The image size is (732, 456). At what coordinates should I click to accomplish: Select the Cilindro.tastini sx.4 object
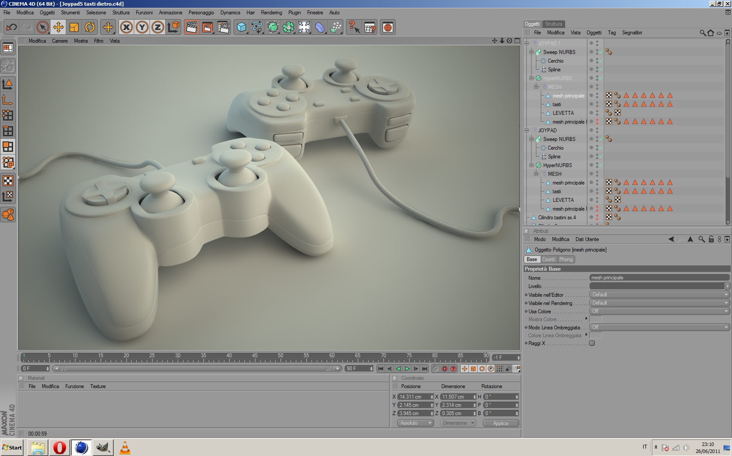(557, 218)
